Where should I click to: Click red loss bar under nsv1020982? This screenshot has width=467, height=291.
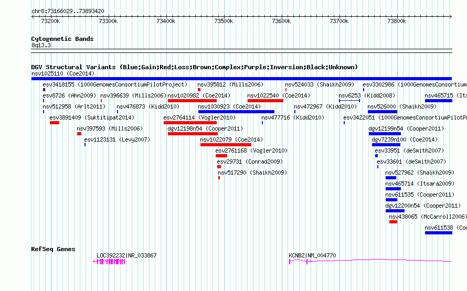click(x=192, y=101)
